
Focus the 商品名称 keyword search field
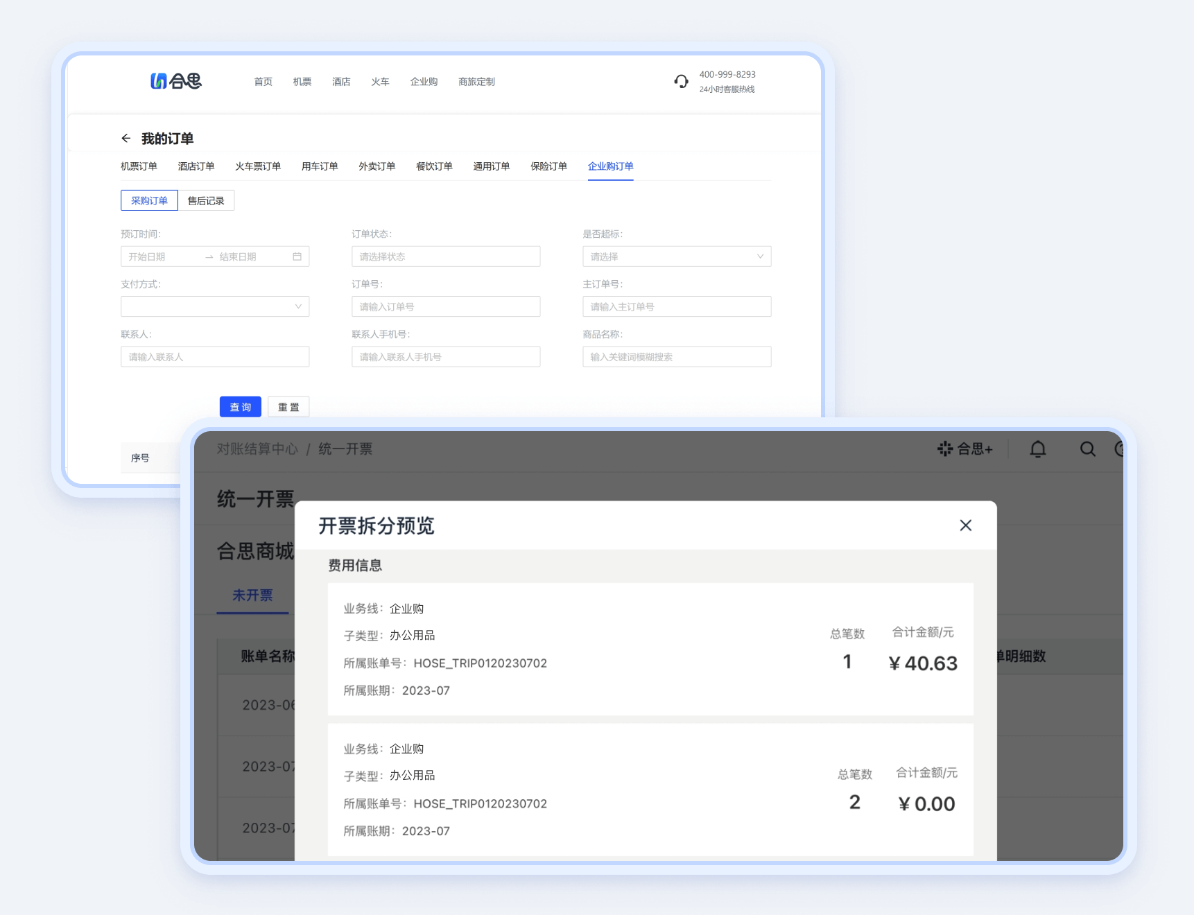point(676,356)
